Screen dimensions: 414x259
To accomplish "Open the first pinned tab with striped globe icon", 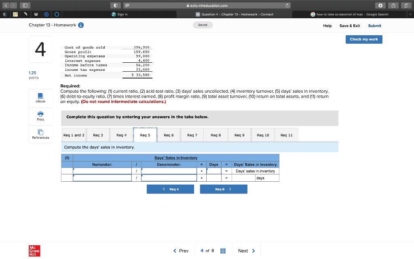I will [x=5, y=14].
